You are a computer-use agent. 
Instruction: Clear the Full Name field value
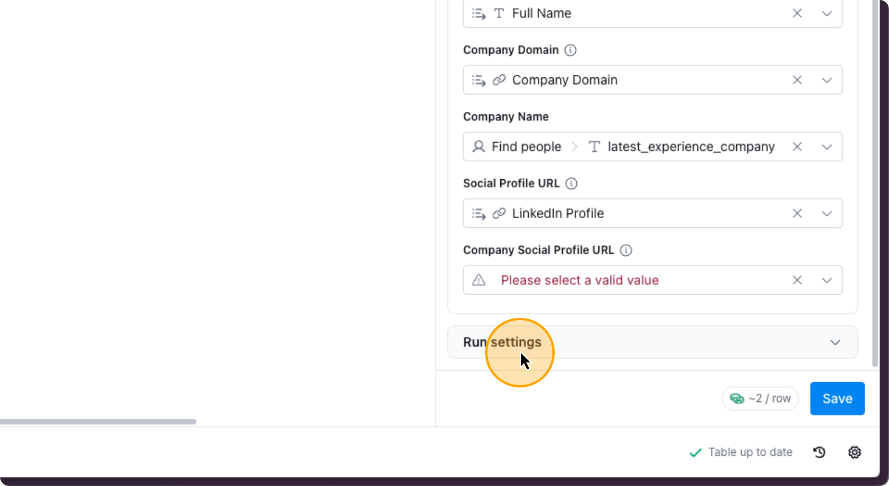click(797, 13)
